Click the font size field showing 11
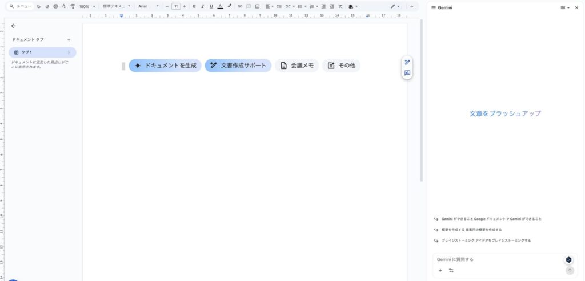This screenshot has height=281, width=585. click(x=176, y=6)
